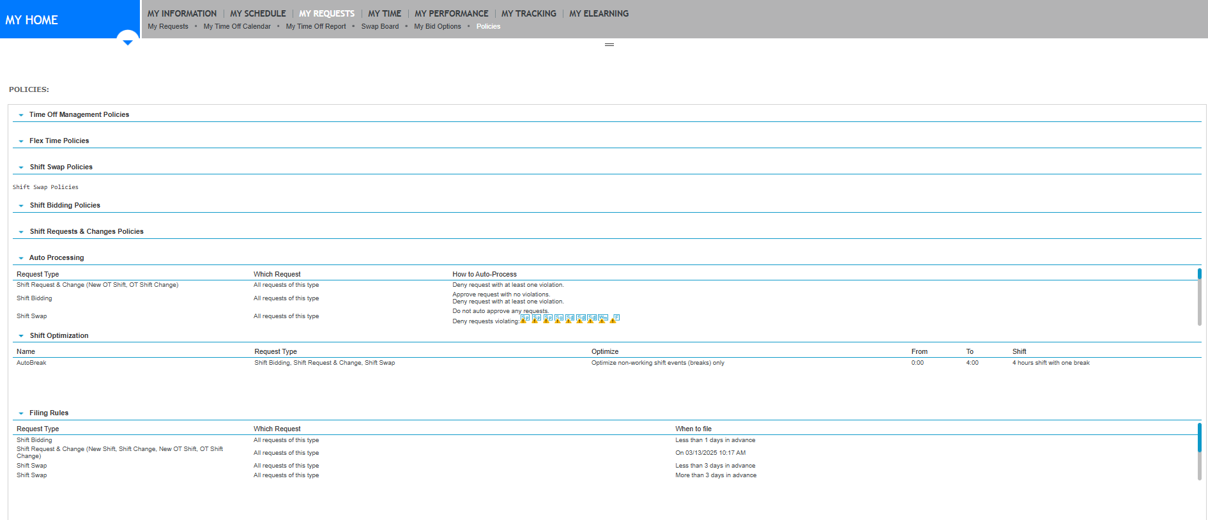Open the MY INFORMATION menu

pos(182,13)
